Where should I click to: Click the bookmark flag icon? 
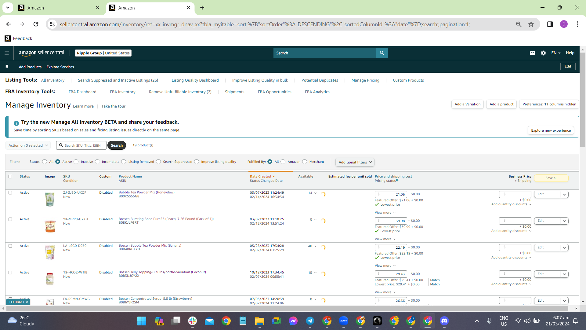[x=7, y=67]
